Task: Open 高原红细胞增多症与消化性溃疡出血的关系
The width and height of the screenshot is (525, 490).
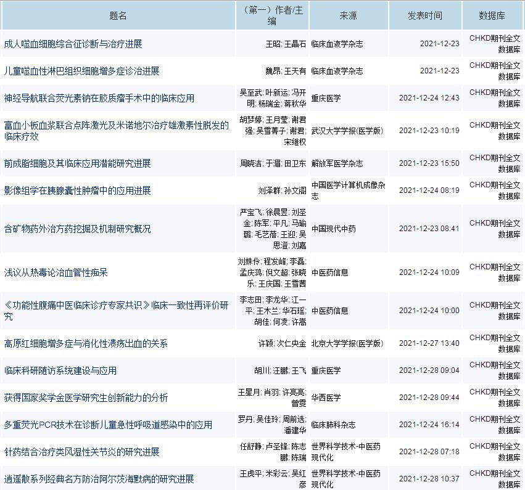Action: (x=86, y=343)
